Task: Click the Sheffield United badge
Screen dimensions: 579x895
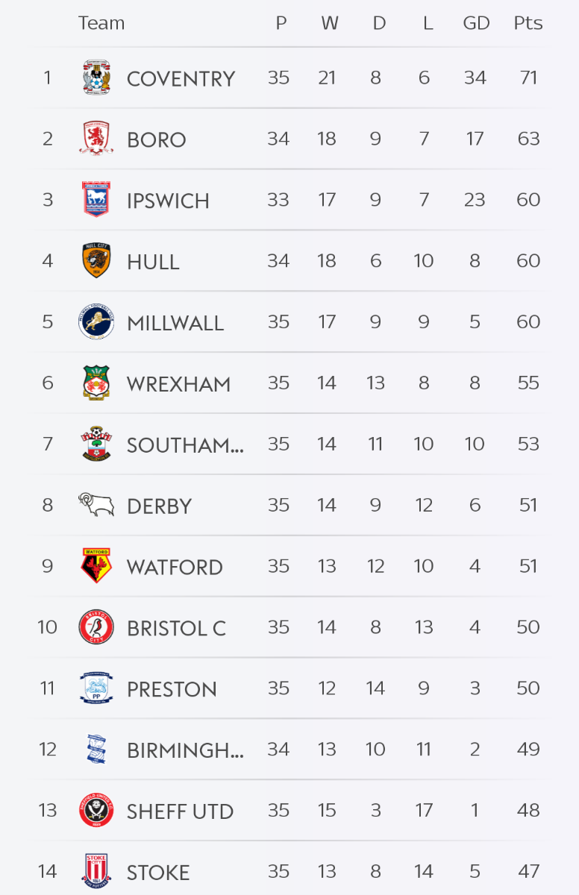Action: tap(96, 811)
